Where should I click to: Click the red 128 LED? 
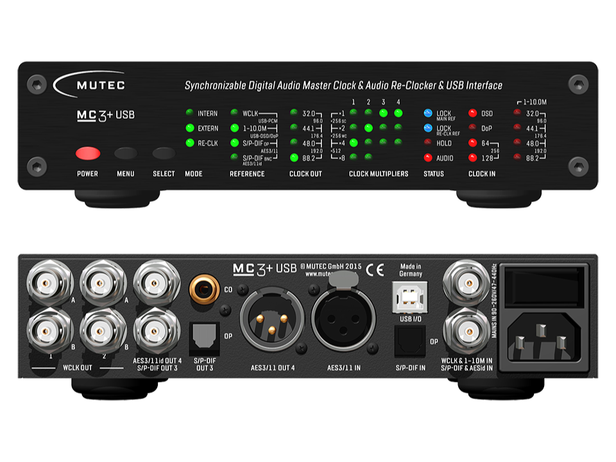pos(473,158)
